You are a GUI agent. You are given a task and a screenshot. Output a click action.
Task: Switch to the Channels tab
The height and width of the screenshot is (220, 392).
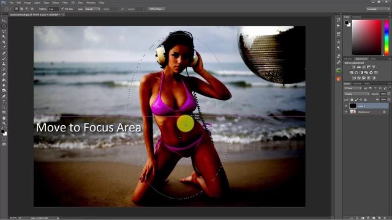point(357,84)
